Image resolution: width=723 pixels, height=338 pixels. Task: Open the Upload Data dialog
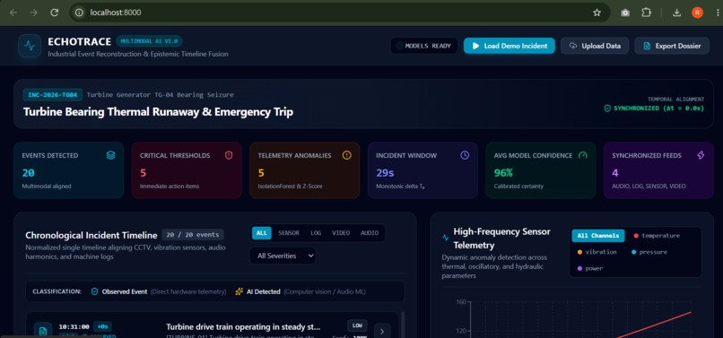(595, 46)
